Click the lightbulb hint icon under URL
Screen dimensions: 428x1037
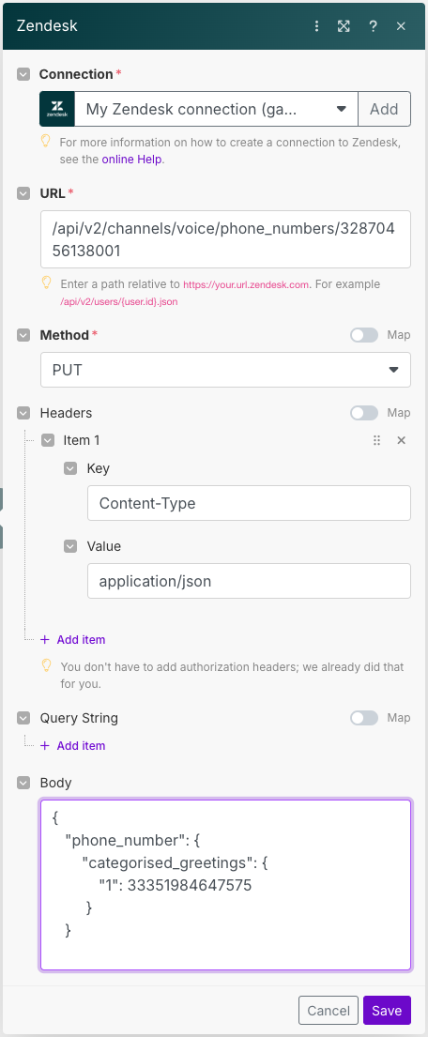point(46,283)
